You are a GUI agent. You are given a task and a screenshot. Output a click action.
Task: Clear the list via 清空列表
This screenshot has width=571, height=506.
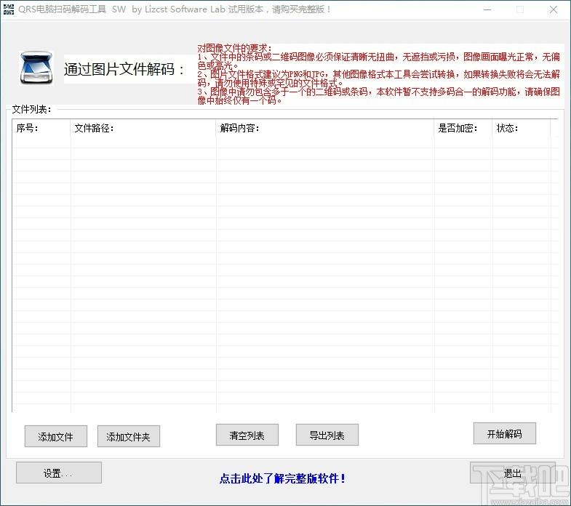[247, 435]
